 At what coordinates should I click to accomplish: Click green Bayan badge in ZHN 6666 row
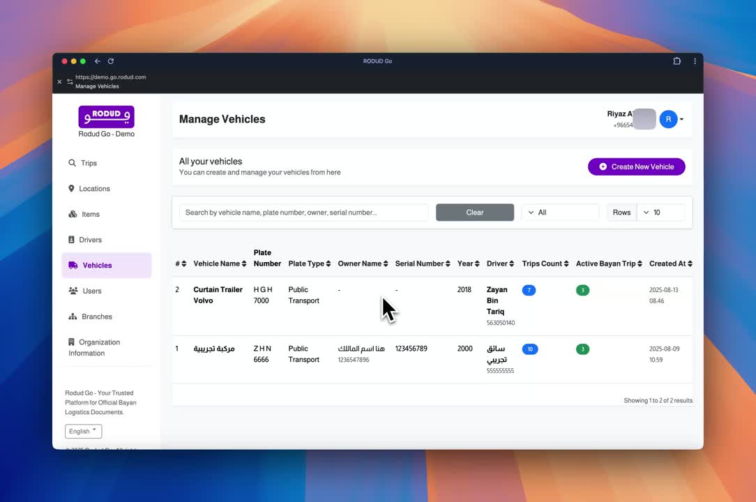tap(582, 349)
